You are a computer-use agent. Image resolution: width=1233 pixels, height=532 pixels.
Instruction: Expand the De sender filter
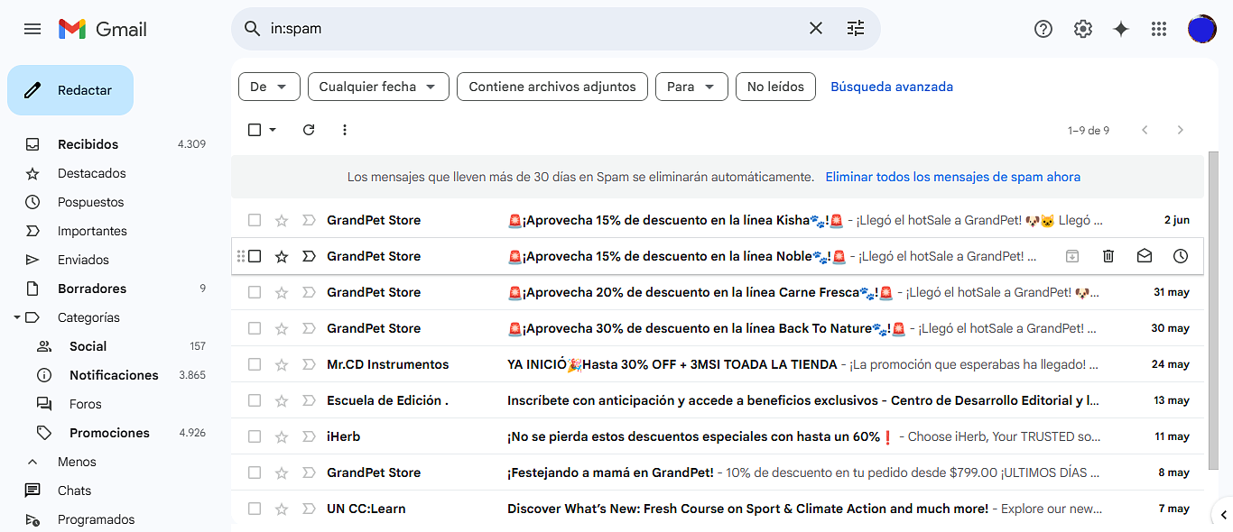(x=268, y=87)
